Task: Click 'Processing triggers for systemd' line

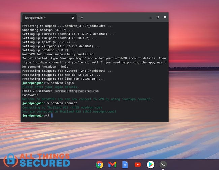Action: coord(67,71)
